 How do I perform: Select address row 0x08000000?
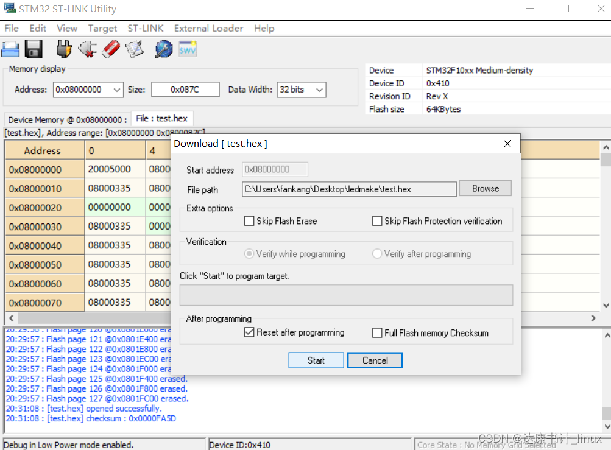pos(45,169)
